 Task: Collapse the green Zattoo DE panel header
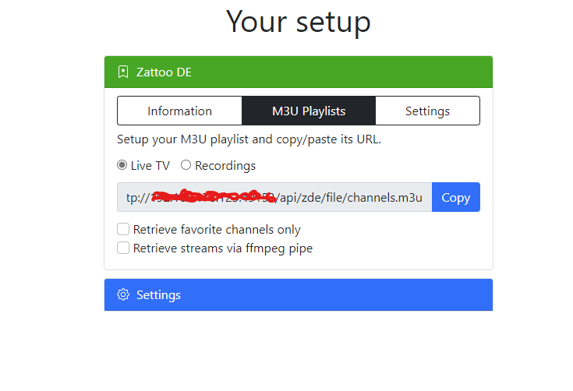coord(299,72)
